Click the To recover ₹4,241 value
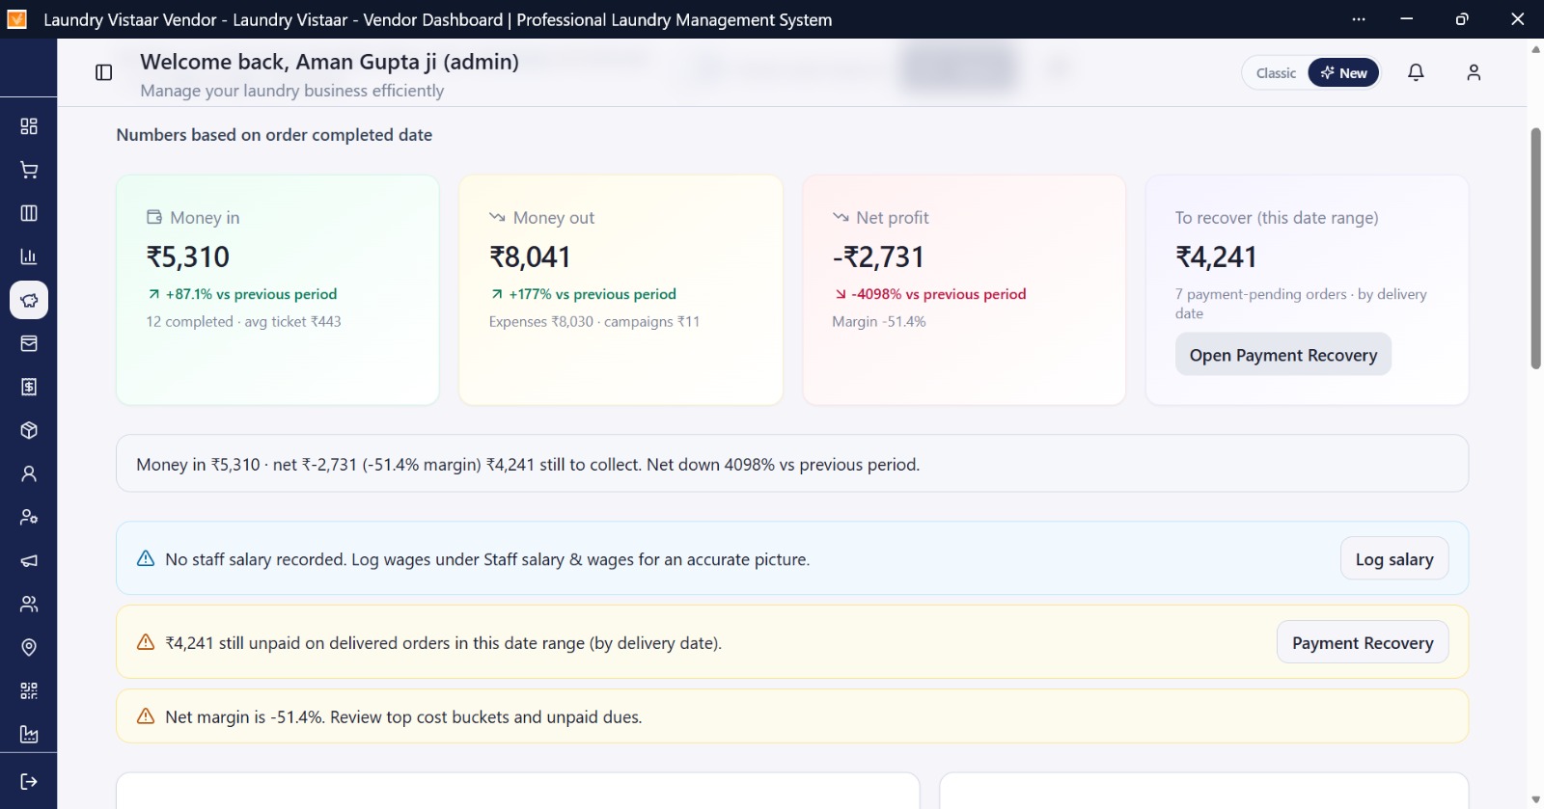This screenshot has width=1544, height=809. 1216,257
